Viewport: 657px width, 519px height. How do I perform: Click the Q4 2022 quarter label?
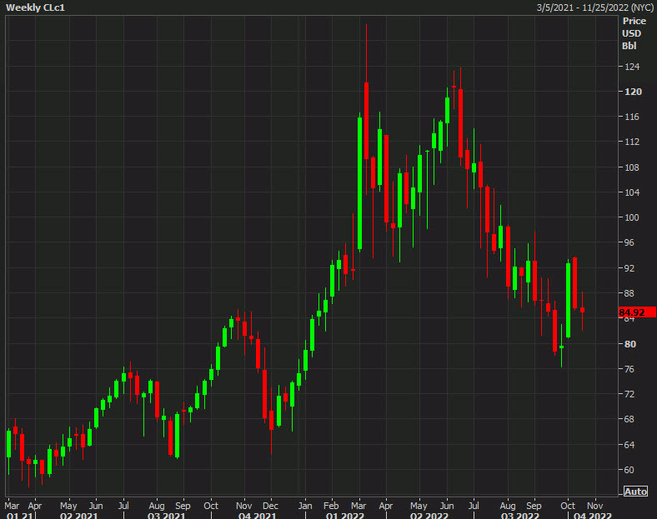click(593, 515)
